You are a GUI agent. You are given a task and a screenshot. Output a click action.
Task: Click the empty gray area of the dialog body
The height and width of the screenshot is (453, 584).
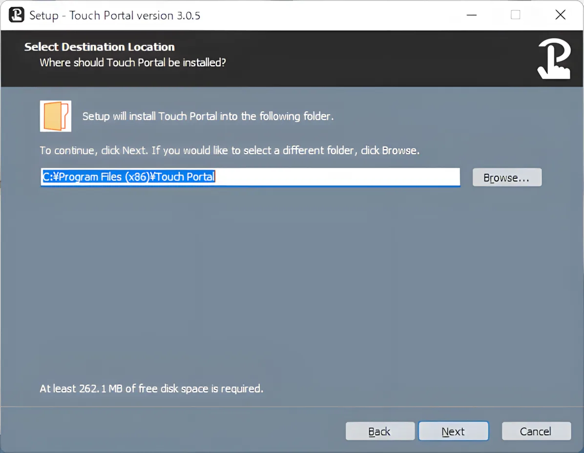[292, 283]
